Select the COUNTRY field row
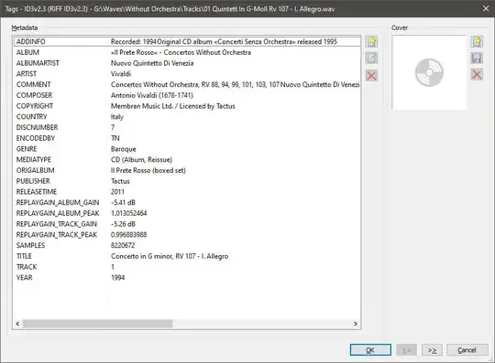495x363 pixels. pos(187,116)
